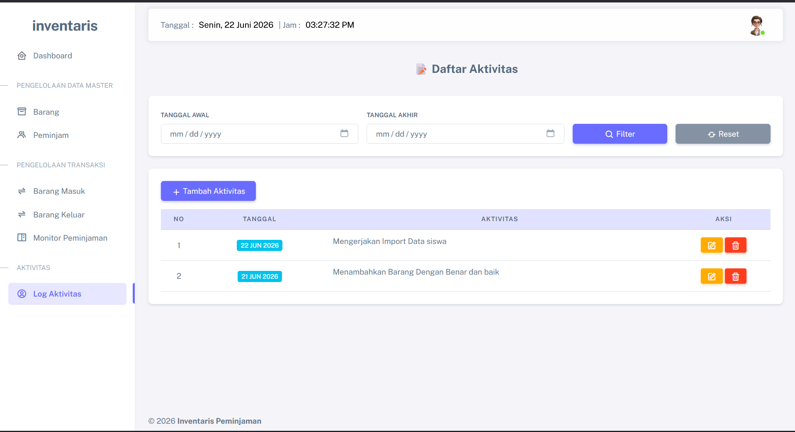Click the Barang Keluar arrows icon
The image size is (795, 432).
(22, 214)
